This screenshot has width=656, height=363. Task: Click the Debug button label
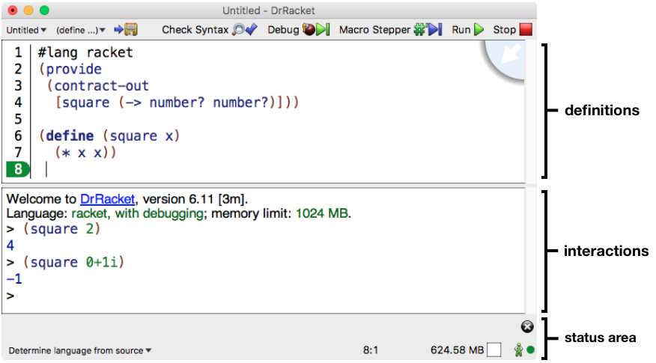point(283,30)
